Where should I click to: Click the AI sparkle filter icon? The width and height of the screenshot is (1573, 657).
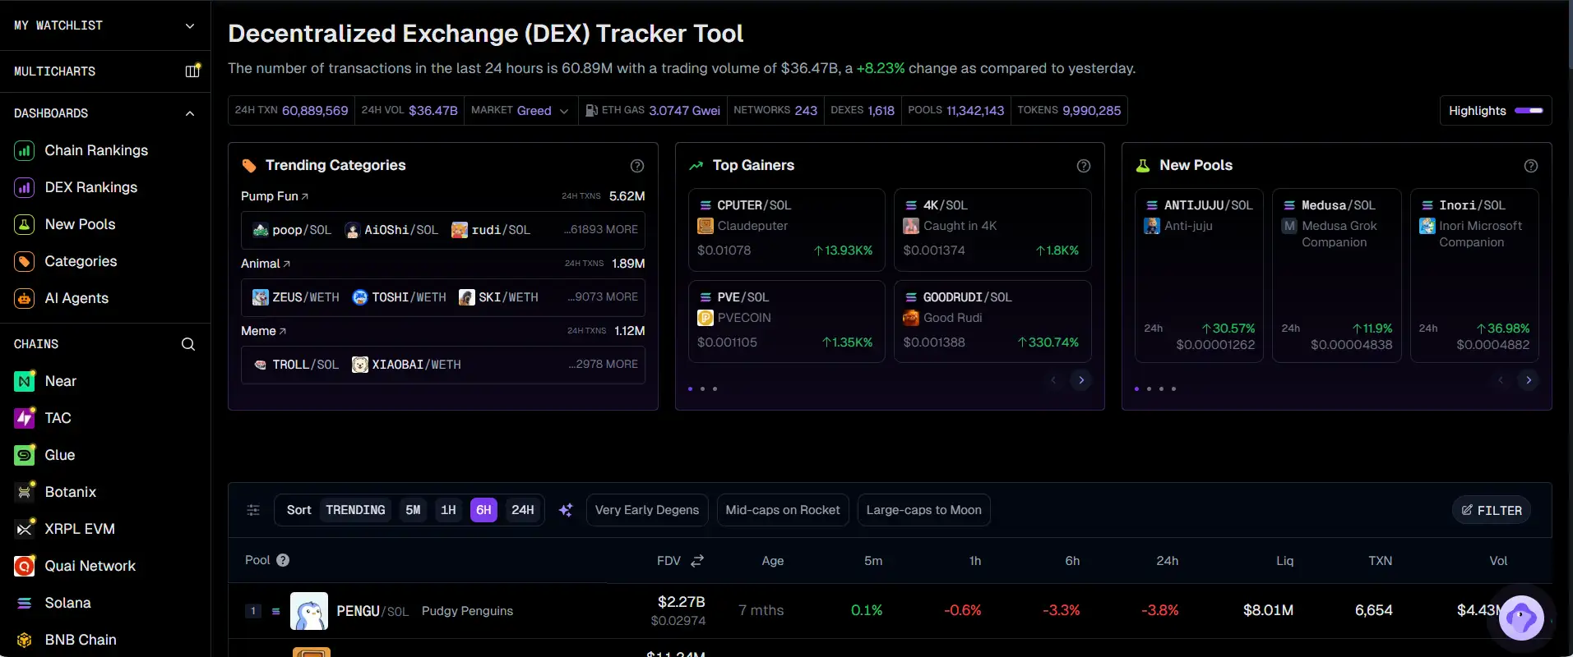(x=566, y=510)
